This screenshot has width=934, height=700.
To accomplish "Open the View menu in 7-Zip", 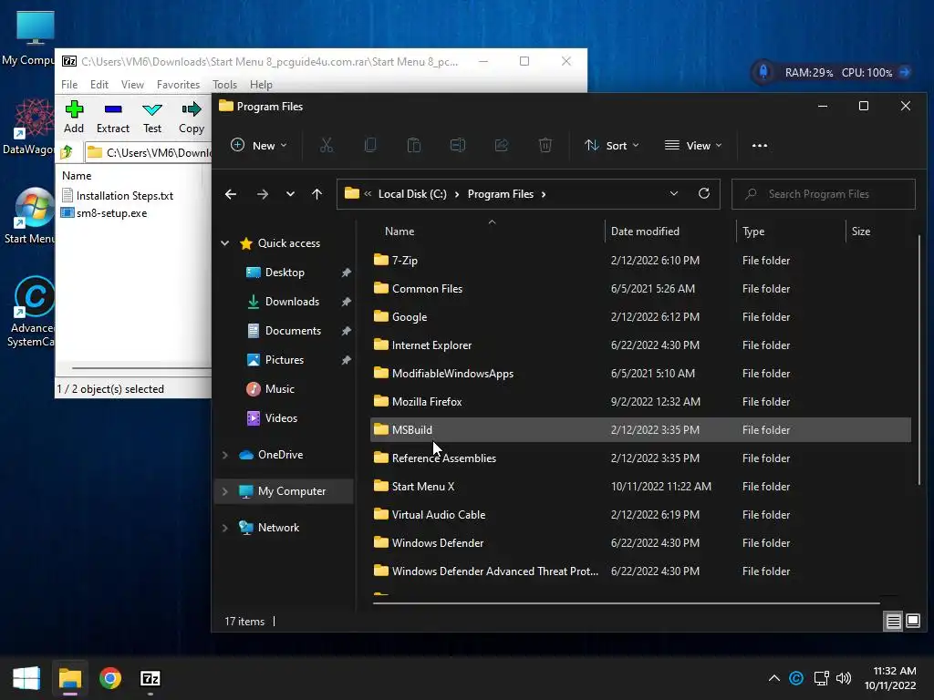I will click(x=132, y=85).
